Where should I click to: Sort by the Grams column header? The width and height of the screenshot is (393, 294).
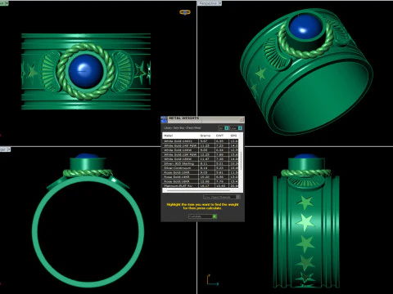206,136
